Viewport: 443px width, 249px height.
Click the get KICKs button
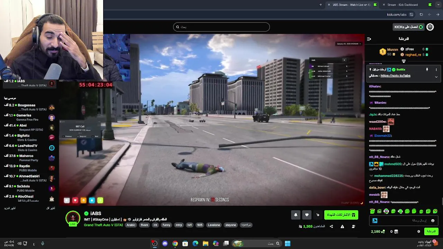pyautogui.click(x=409, y=27)
